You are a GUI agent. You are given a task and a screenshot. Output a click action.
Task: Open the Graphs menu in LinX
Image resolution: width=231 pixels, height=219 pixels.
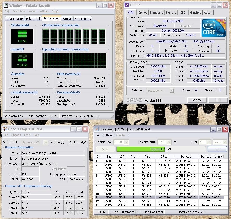tap(121, 135)
